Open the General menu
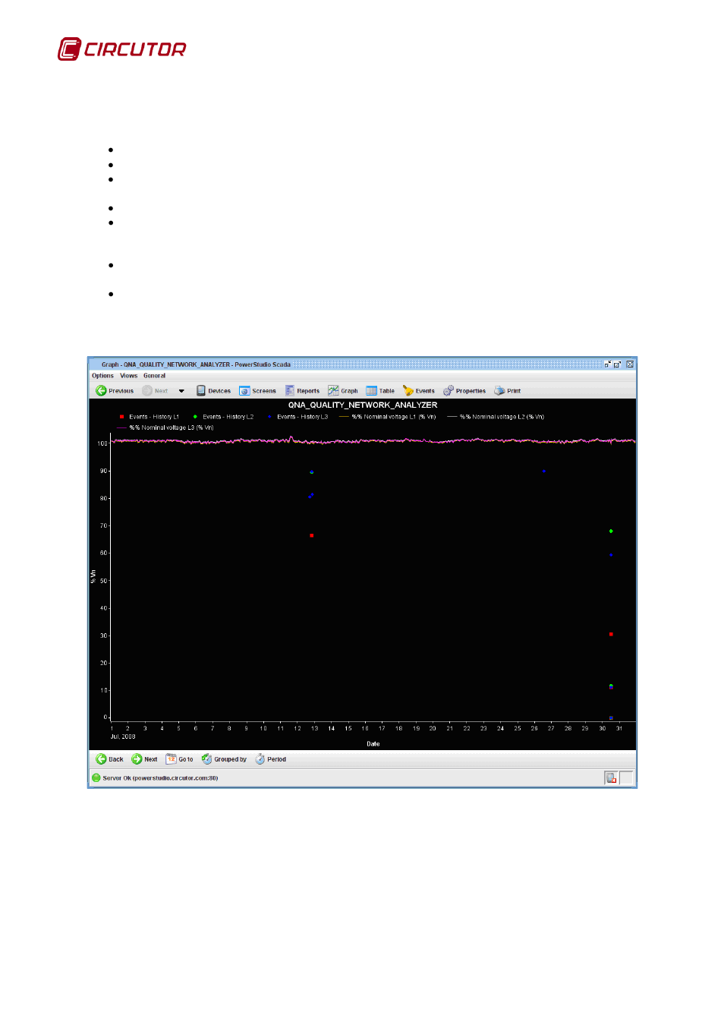The image size is (724, 1025). click(x=154, y=376)
